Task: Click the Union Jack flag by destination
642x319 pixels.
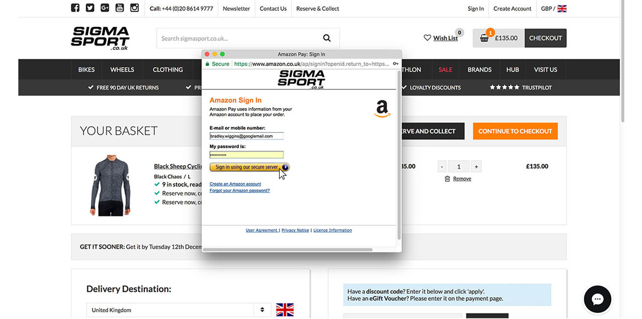Action: coord(285,310)
